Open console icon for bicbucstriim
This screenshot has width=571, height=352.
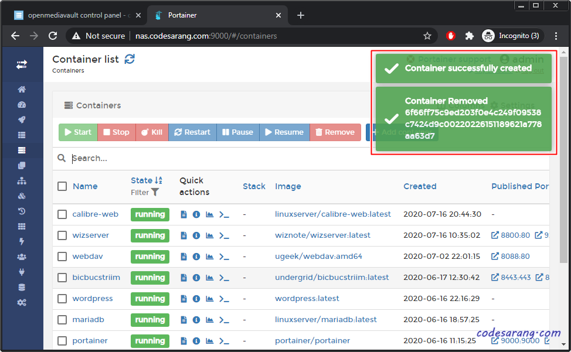224,278
